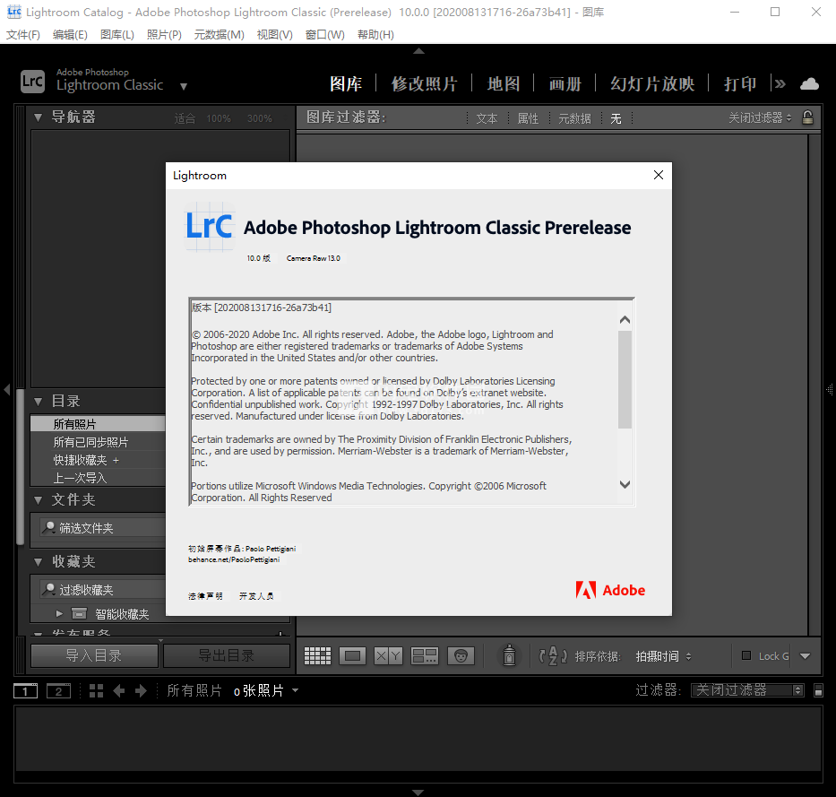Screen dimensions: 836x797
Task: Select main window display button 1
Action: [26, 691]
